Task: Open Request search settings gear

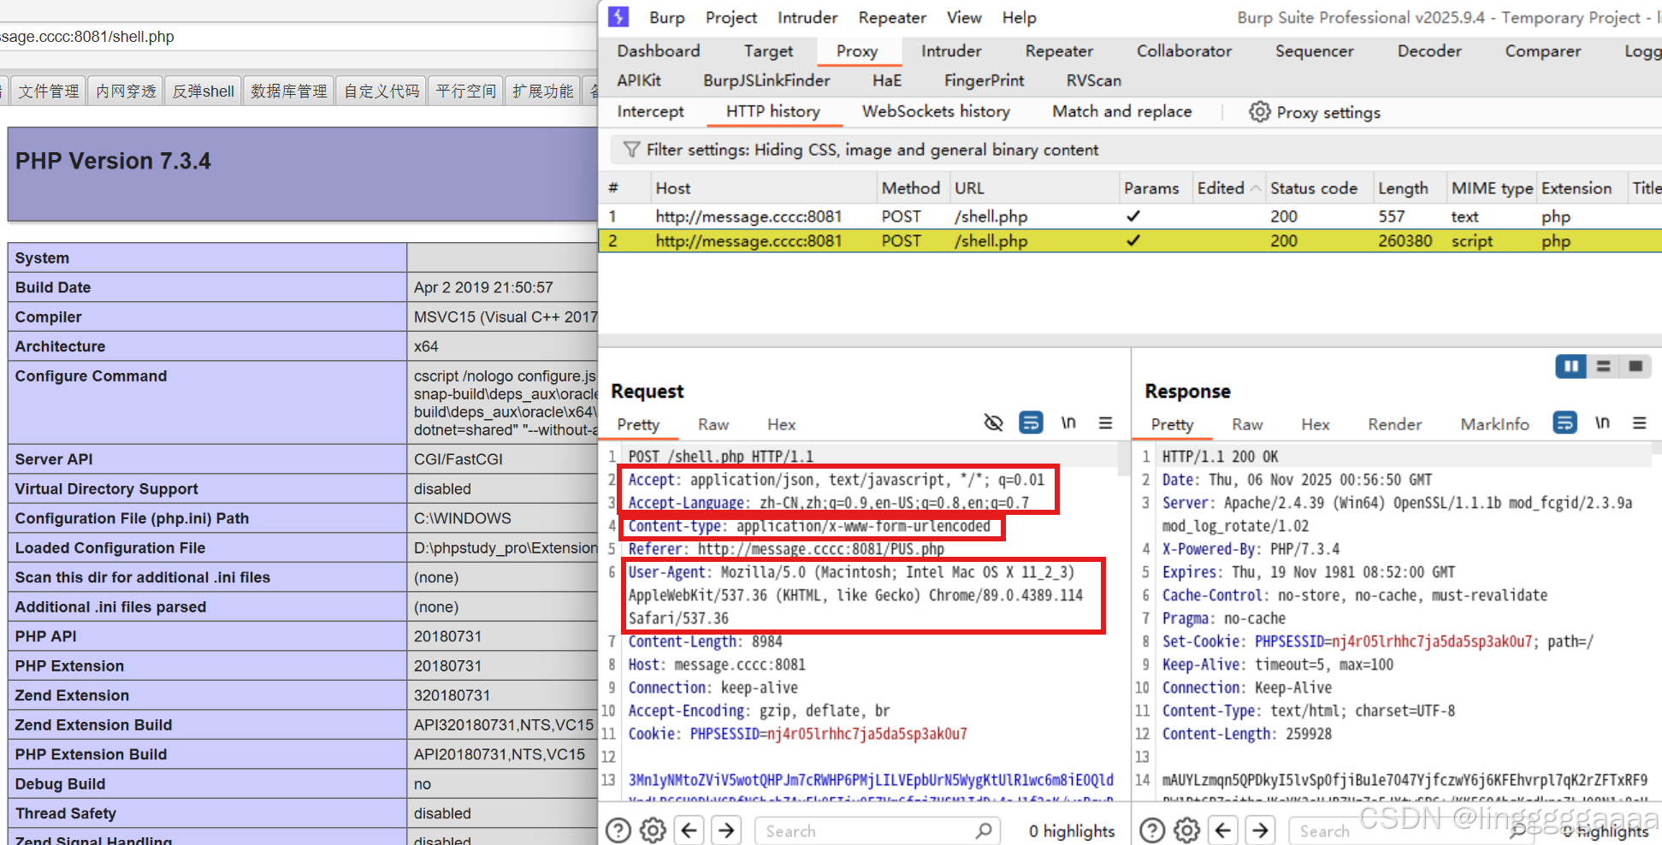Action: pos(654,830)
